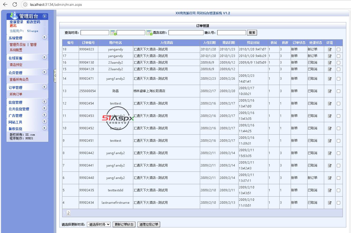Open details icon for order 255800054
The height and width of the screenshot is (233, 351).
coord(330,91)
